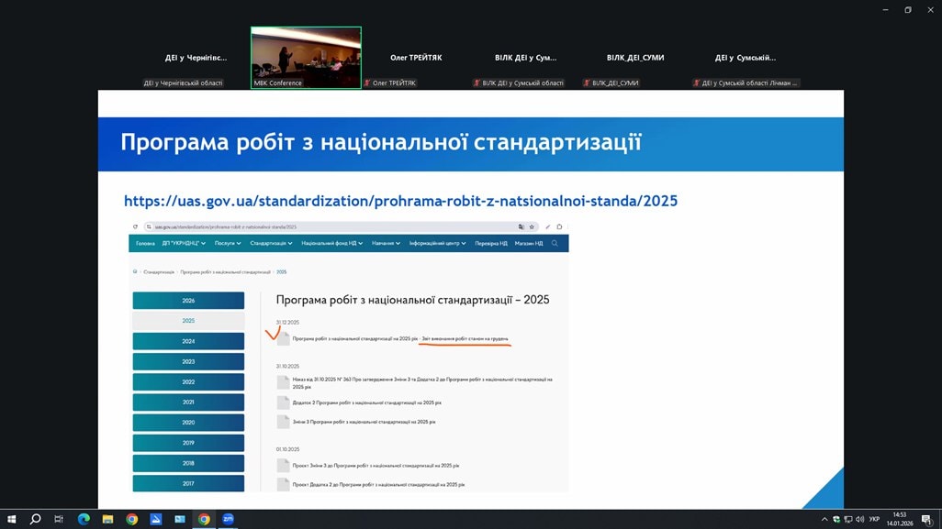942x529 pixels.
Task: Open Task View from the taskbar
Action: point(60,519)
